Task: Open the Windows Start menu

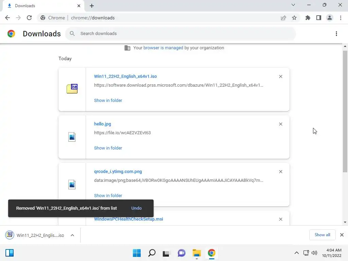Action: pyautogui.click(x=137, y=253)
